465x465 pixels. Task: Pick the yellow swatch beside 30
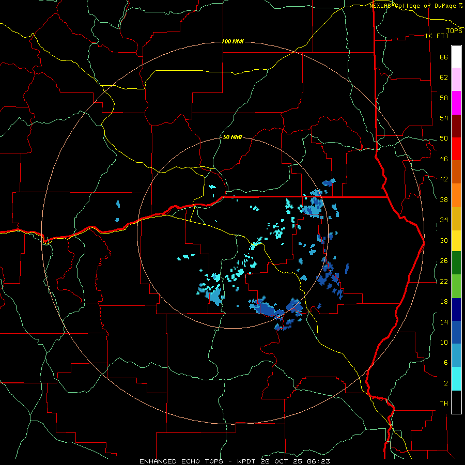(x=456, y=240)
